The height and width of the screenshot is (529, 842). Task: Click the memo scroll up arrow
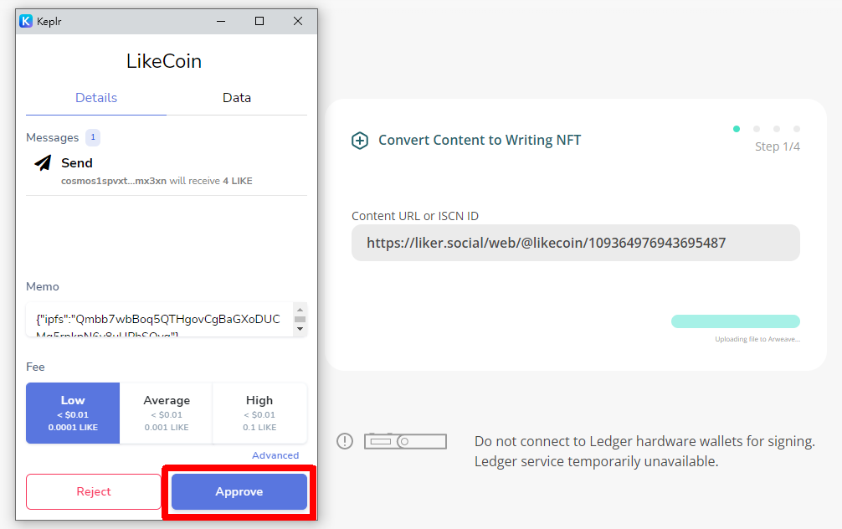point(300,310)
